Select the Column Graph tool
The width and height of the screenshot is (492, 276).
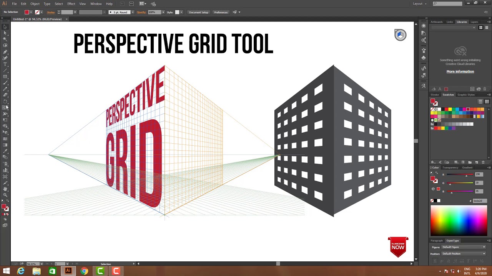5,170
